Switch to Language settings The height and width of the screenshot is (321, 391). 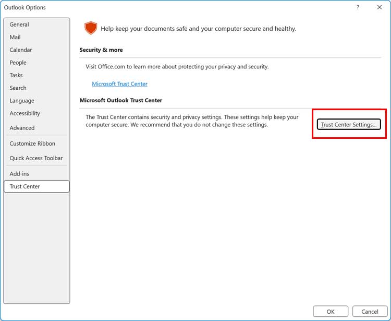click(x=36, y=101)
